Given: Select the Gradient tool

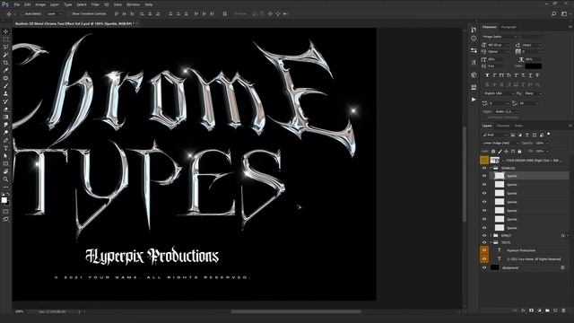Looking at the screenshot, I should [x=5, y=117].
